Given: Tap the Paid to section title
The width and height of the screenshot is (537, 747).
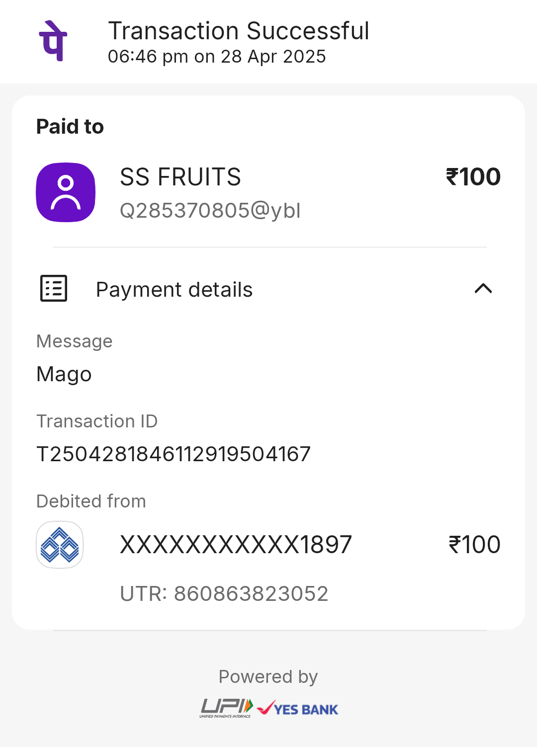Looking at the screenshot, I should coord(70,127).
